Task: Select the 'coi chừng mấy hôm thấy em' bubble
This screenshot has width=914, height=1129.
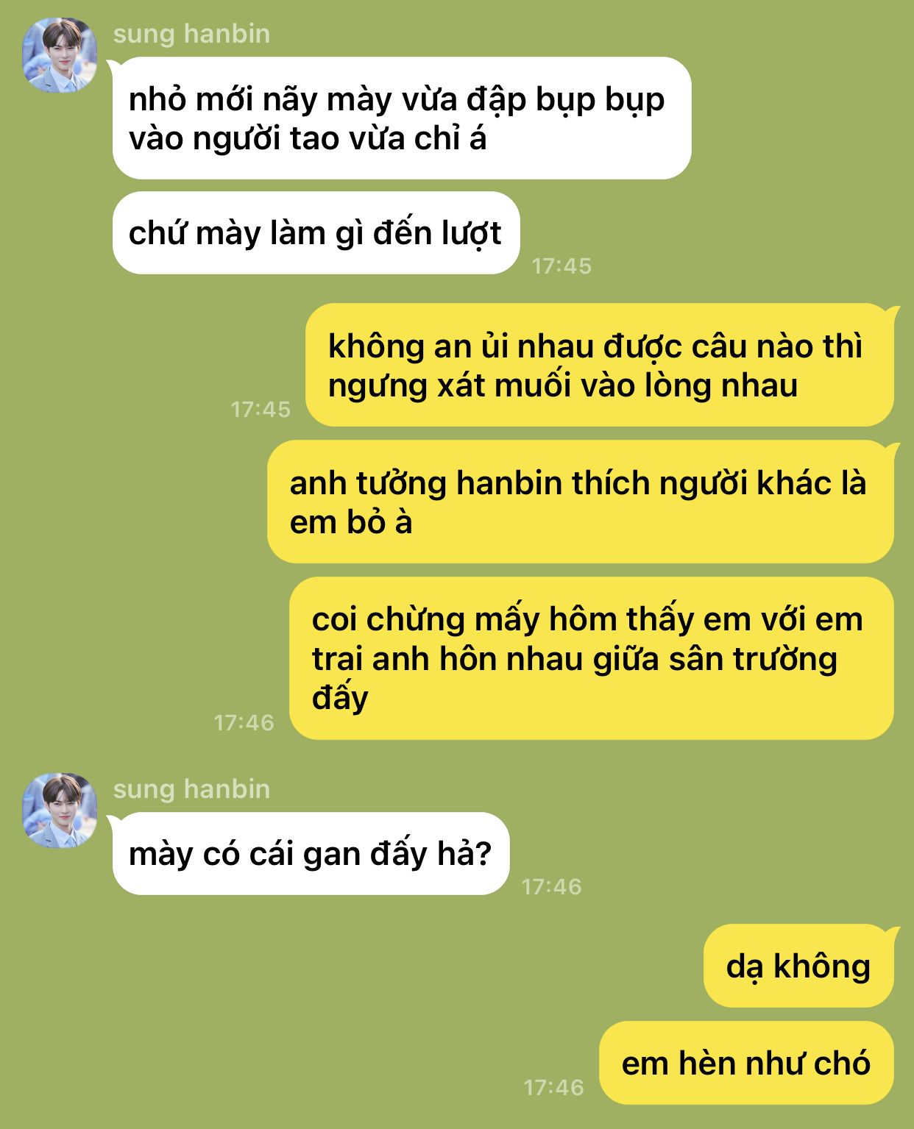Action: pyautogui.click(x=592, y=658)
